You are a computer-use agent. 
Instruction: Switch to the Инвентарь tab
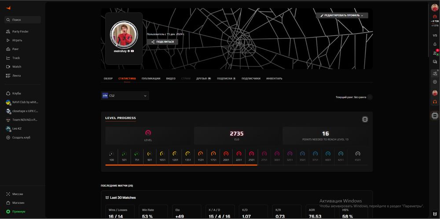tap(274, 78)
